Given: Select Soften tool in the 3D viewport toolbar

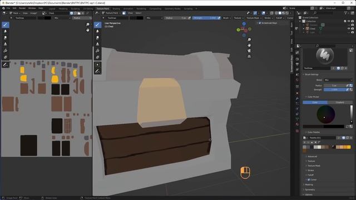Looking at the screenshot, I should click(x=98, y=31).
